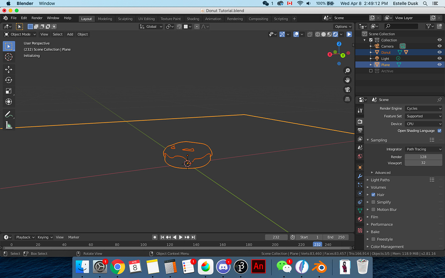Enable the Open Shading Language checkbox
The image size is (445, 278).
tap(439, 130)
